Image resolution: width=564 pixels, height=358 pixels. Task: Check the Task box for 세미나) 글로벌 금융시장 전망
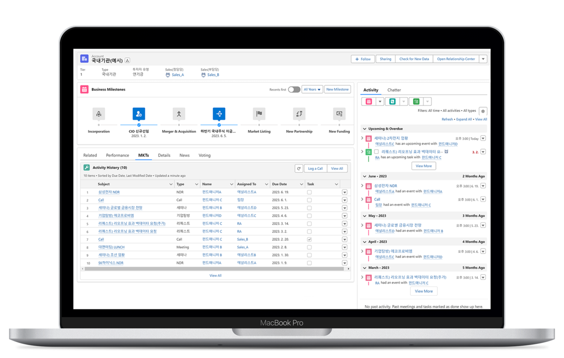coord(309,208)
